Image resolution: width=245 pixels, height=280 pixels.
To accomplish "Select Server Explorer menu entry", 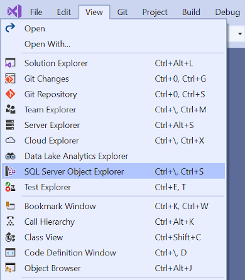I will 113,125.
